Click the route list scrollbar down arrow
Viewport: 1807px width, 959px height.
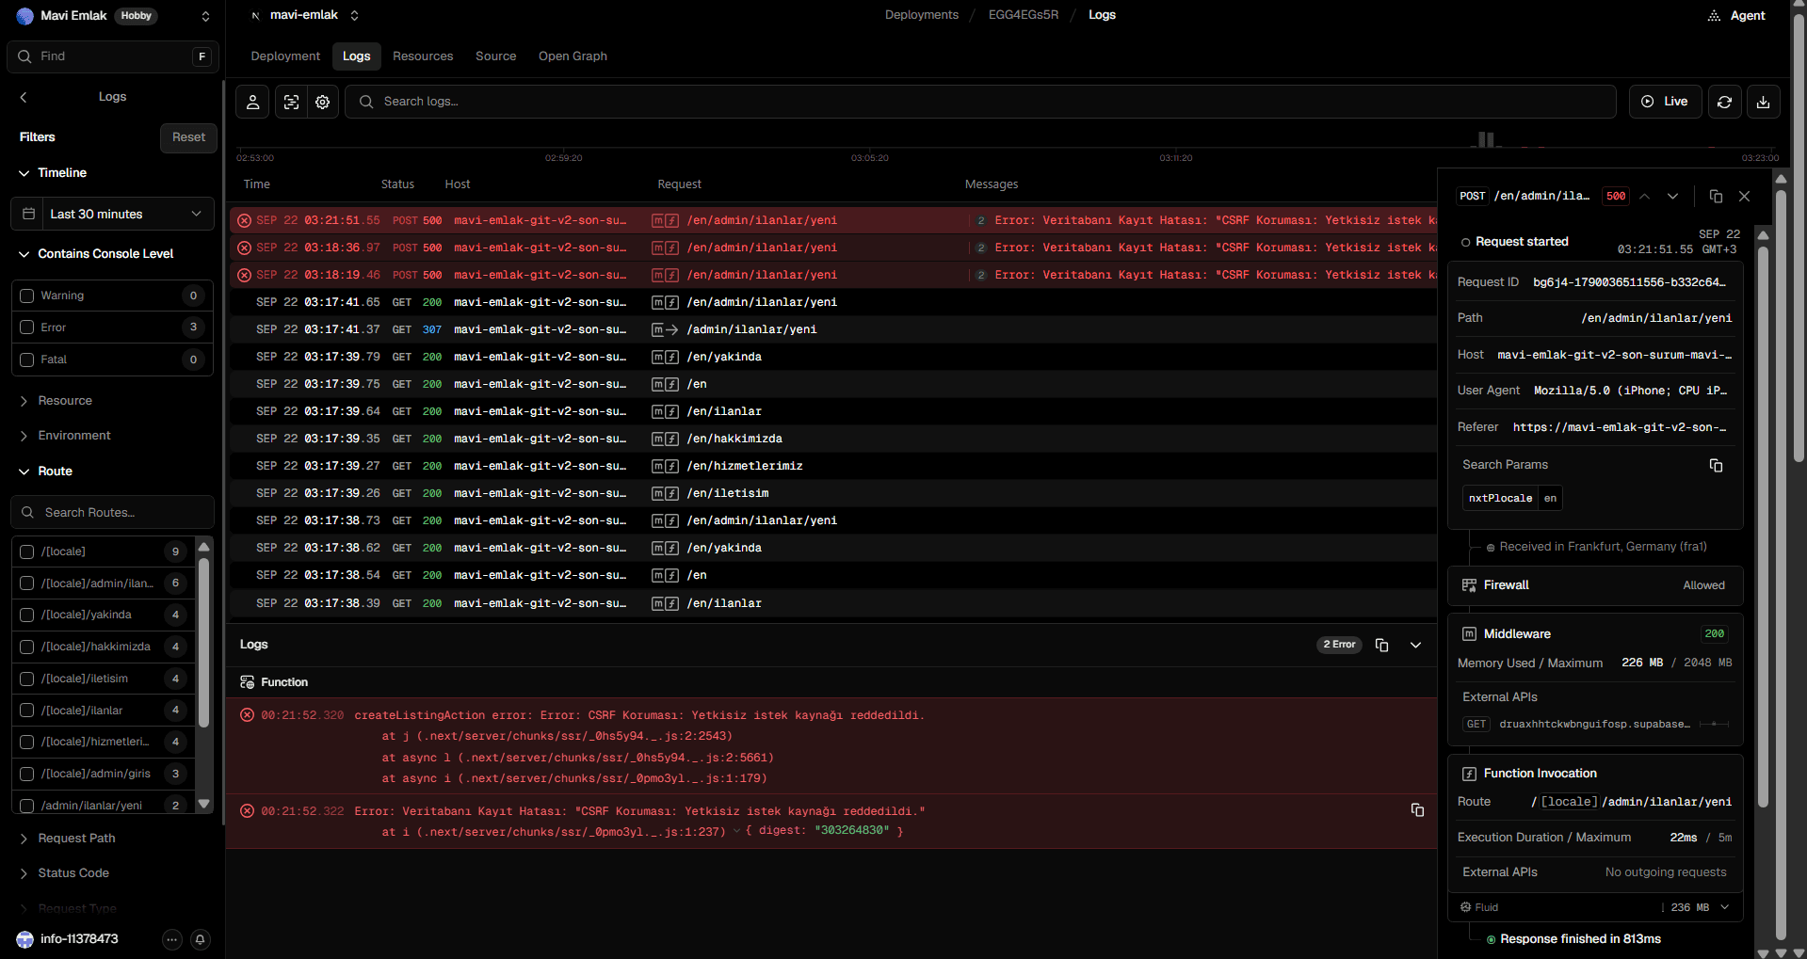pyautogui.click(x=203, y=805)
